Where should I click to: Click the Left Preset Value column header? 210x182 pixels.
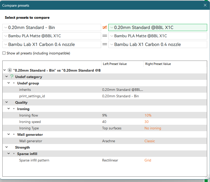[x=122, y=64]
